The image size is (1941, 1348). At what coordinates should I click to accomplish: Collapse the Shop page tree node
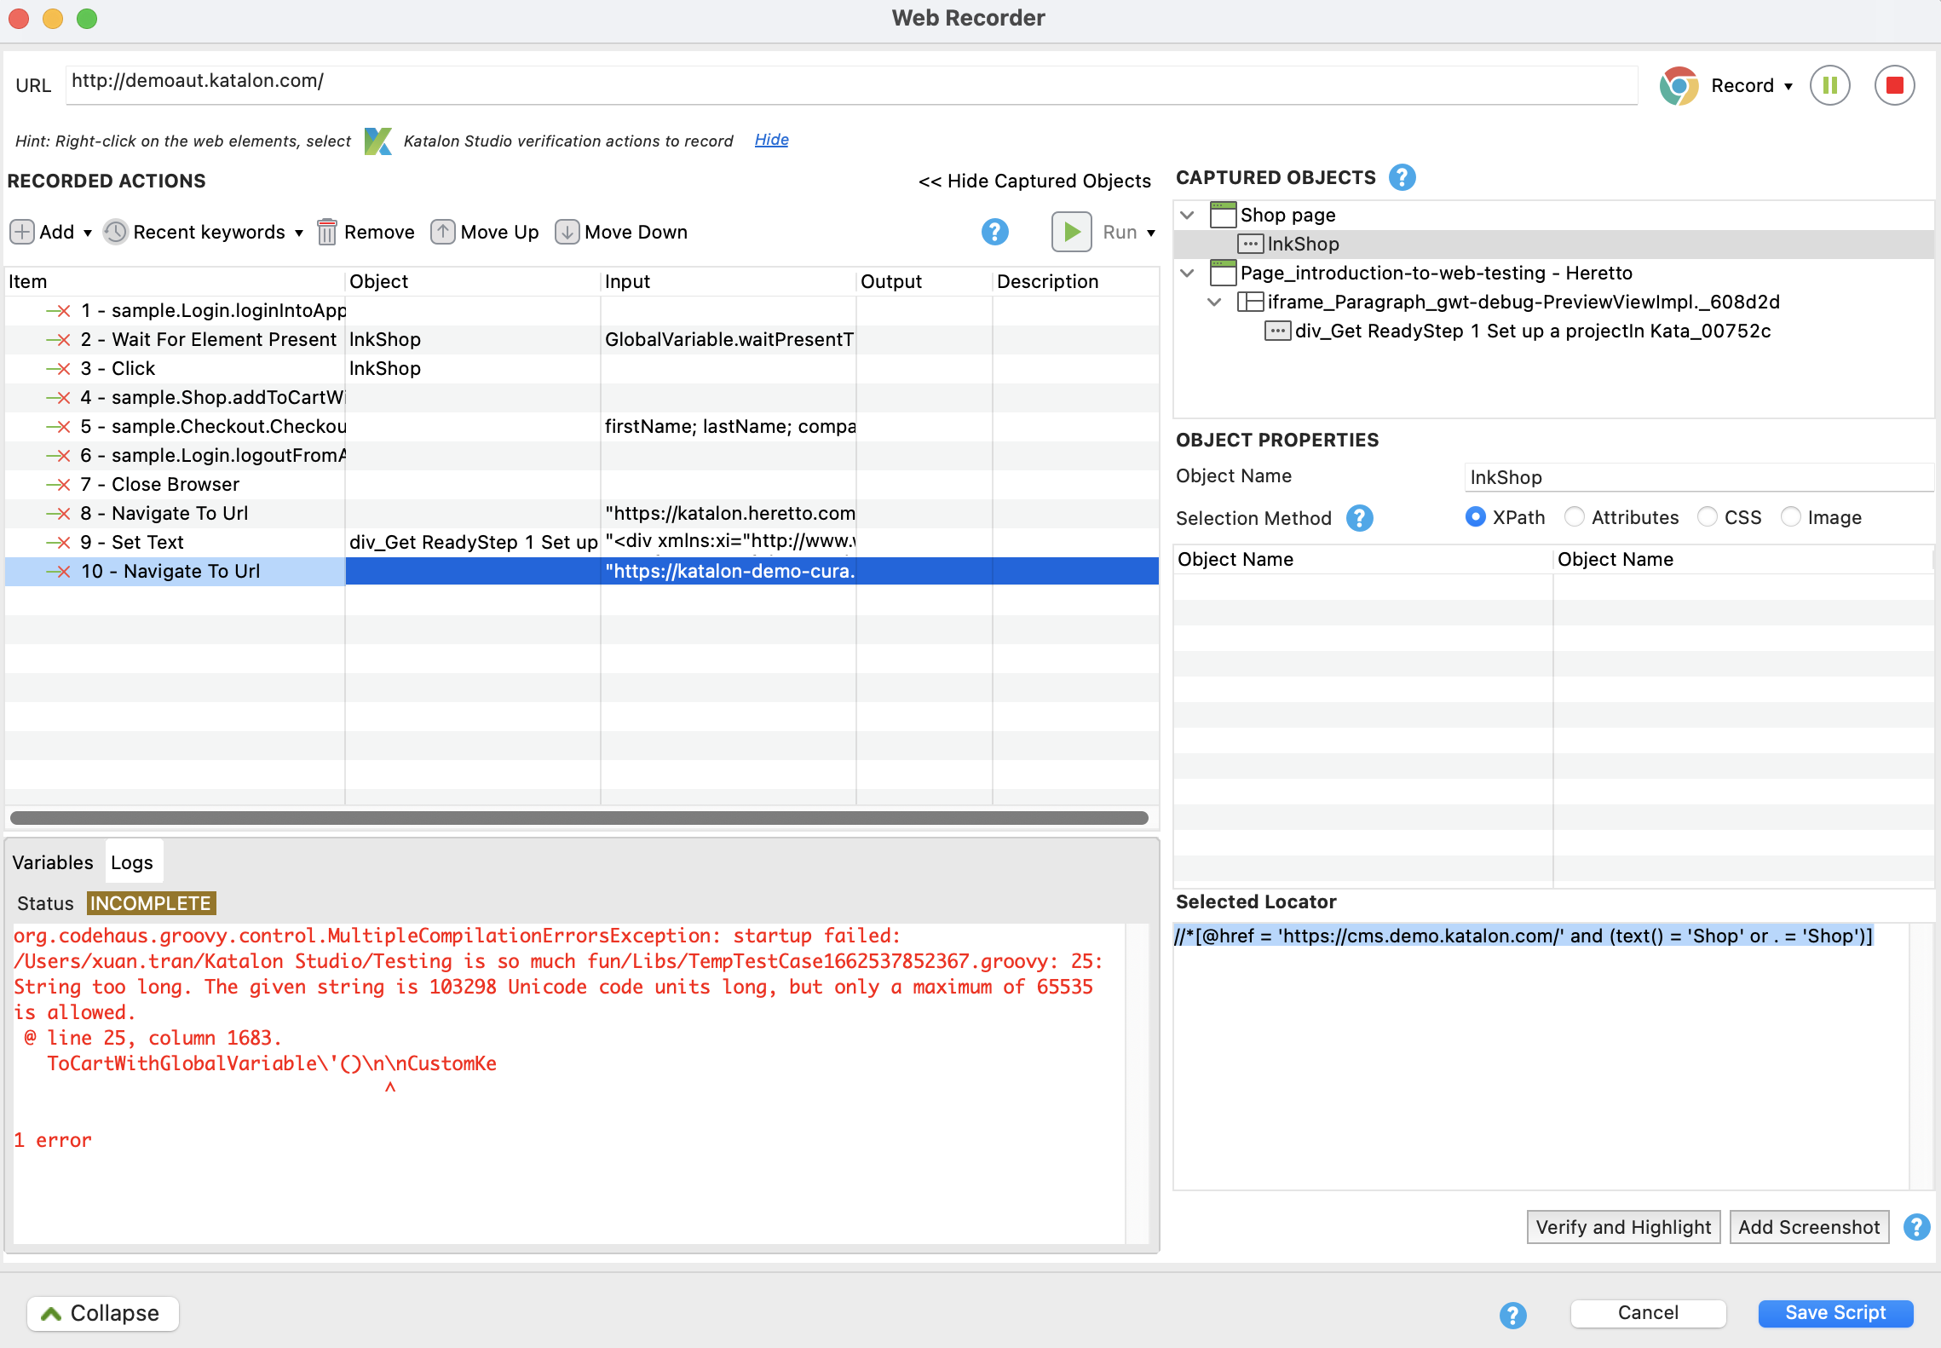pyautogui.click(x=1187, y=215)
